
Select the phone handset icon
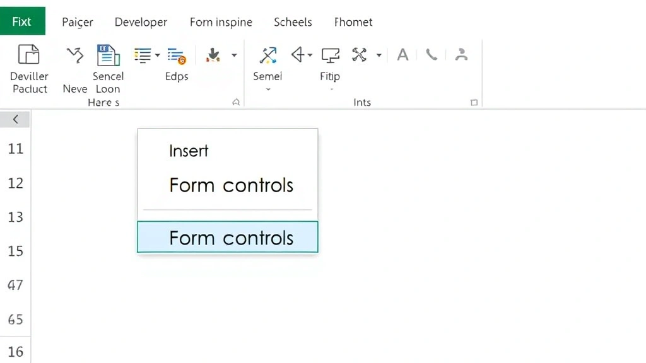[432, 55]
